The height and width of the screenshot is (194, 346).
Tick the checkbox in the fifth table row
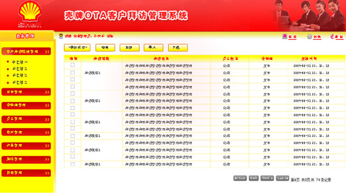[72, 94]
